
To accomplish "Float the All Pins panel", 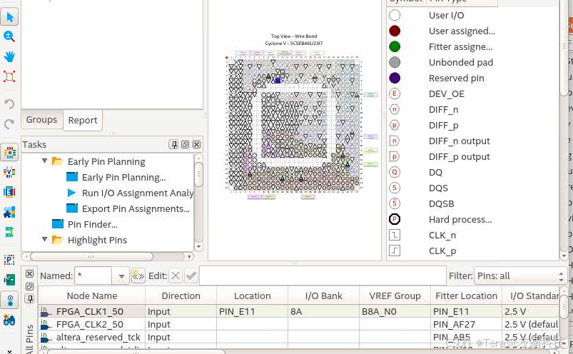I will (x=29, y=286).
